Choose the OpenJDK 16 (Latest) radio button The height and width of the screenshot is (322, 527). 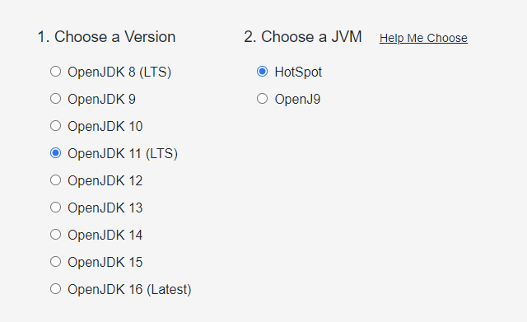click(55, 289)
